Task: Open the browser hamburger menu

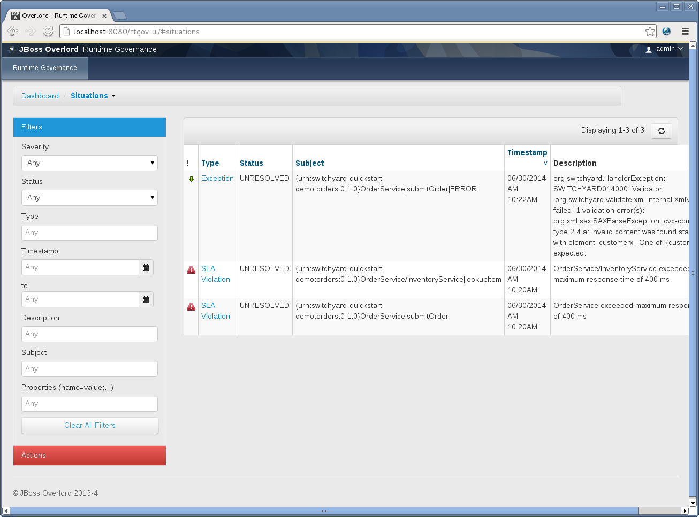Action: click(x=685, y=32)
